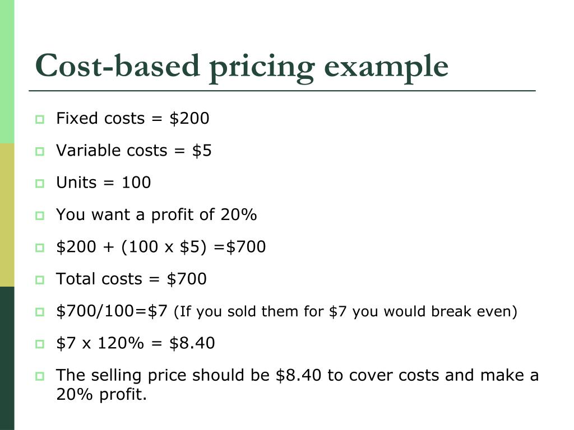Click the bullet beside '$200 + (100 x $5)'
Image resolution: width=574 pixels, height=430 pixels.
point(40,248)
